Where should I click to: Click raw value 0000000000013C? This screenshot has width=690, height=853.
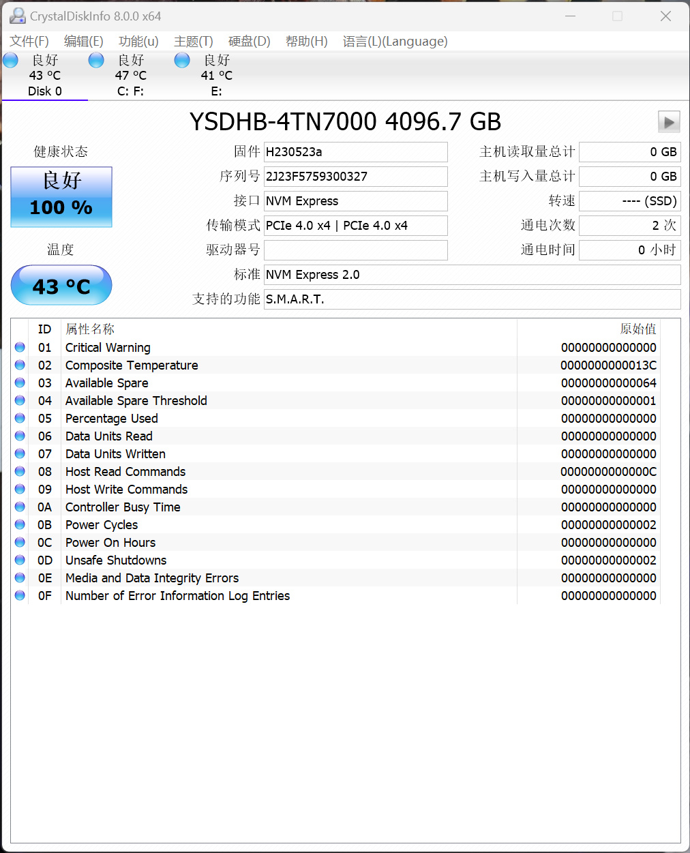608,365
